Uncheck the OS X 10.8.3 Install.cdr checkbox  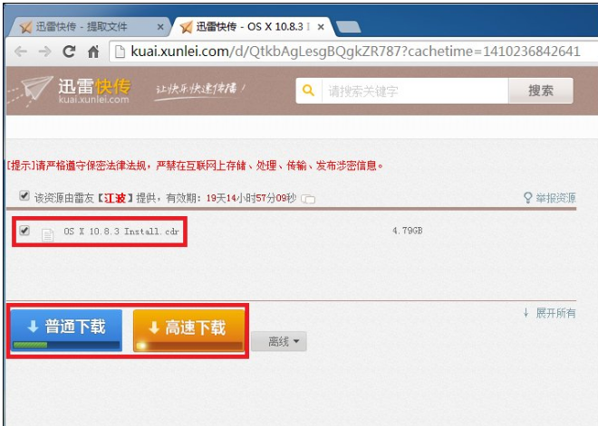tap(24, 231)
